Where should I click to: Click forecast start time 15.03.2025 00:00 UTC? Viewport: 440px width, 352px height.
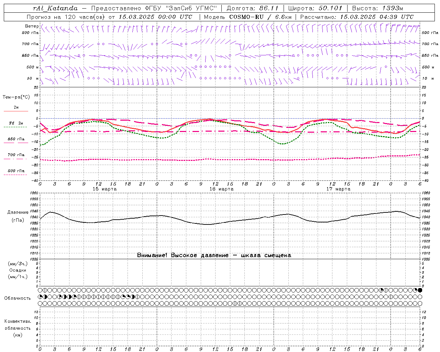(155, 17)
